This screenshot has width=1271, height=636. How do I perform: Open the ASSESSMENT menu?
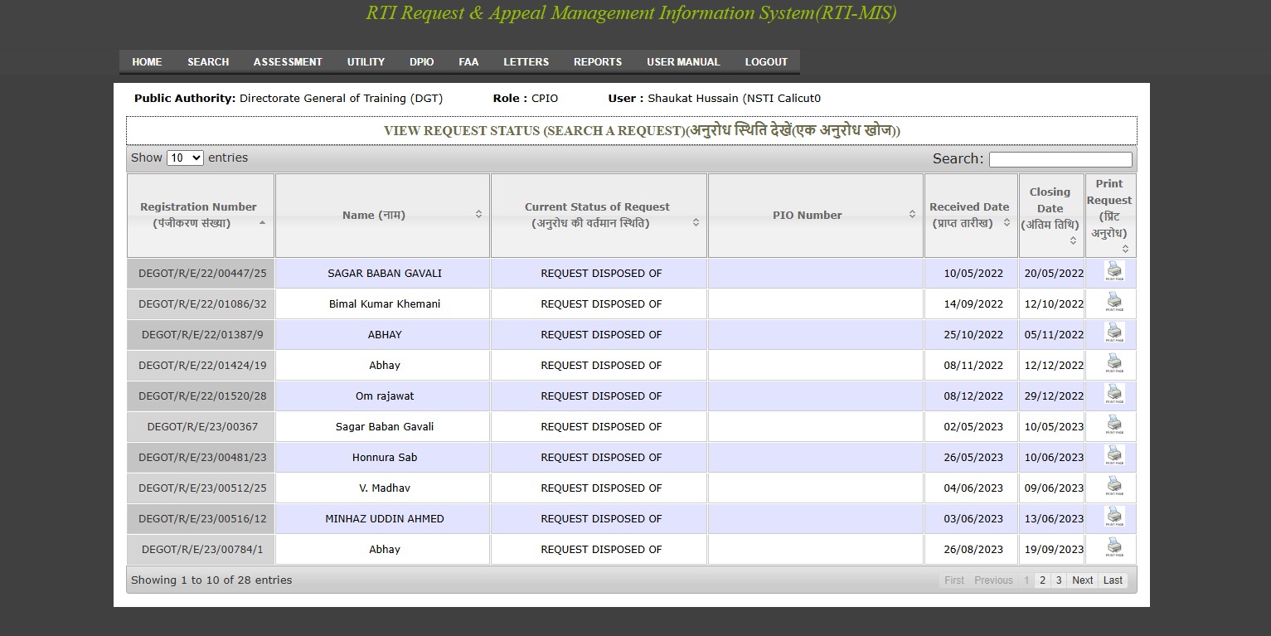tap(288, 62)
